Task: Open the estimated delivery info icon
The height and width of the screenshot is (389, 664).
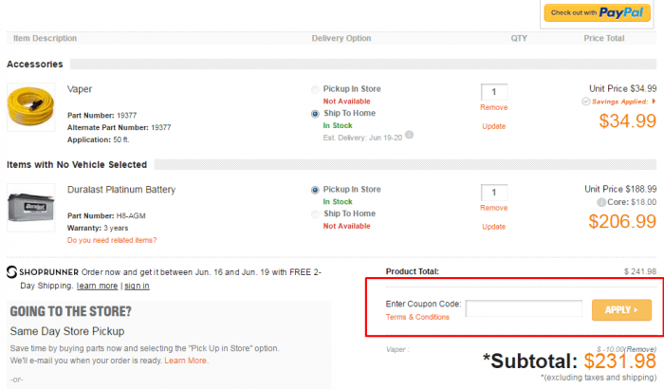Action: pos(409,135)
